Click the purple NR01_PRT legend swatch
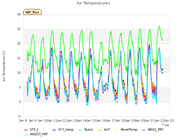This screenshot has width=187, height=140. [x=143, y=130]
